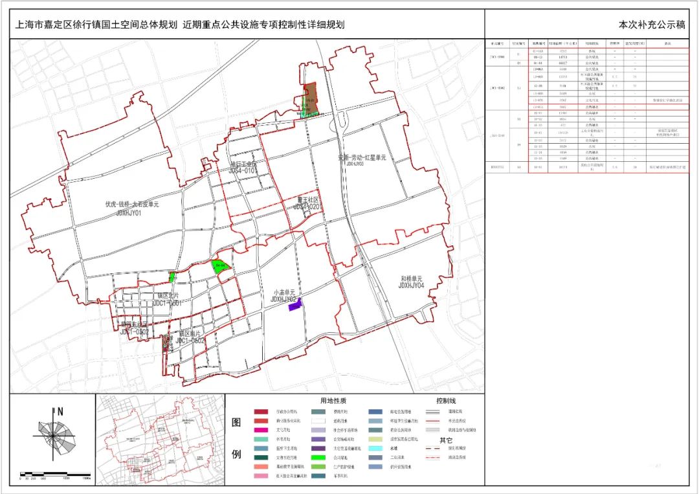Select the small green parcel above 镇区北片
The image size is (699, 494).
click(172, 276)
